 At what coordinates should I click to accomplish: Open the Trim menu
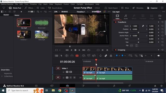(x=26, y=4)
